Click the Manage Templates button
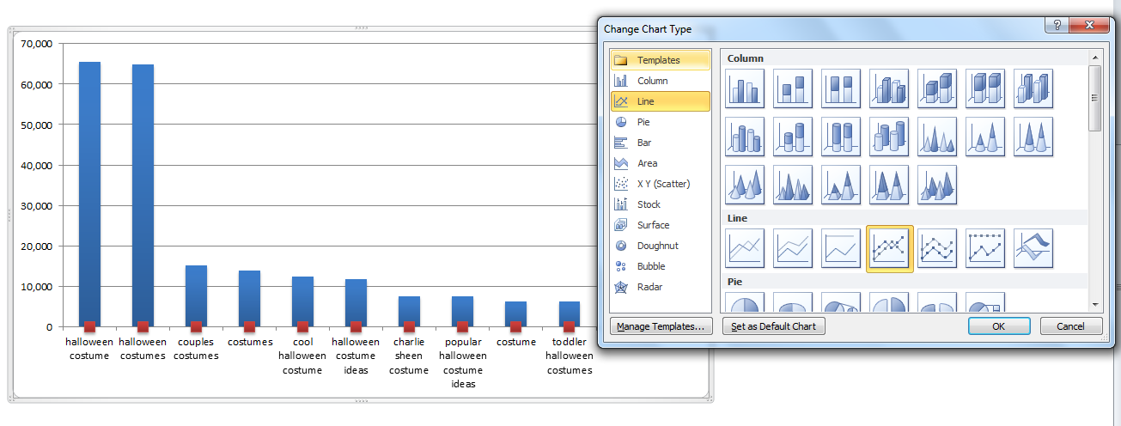This screenshot has width=1121, height=426. click(661, 326)
